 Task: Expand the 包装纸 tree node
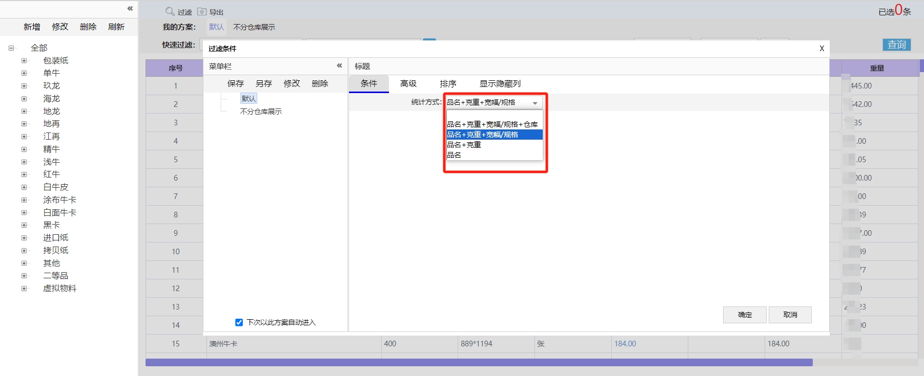tap(24, 60)
